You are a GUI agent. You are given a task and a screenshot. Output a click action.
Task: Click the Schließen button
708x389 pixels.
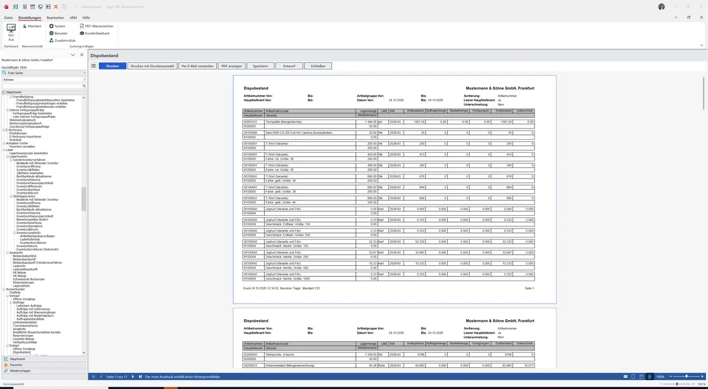point(318,66)
